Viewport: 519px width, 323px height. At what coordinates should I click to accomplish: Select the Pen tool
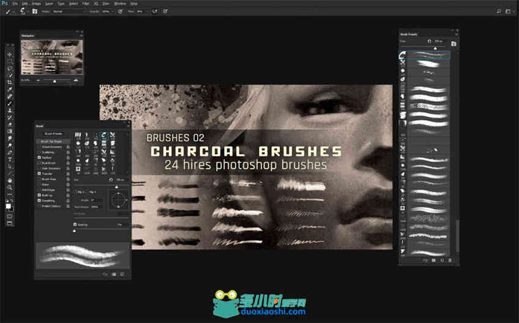click(10, 152)
